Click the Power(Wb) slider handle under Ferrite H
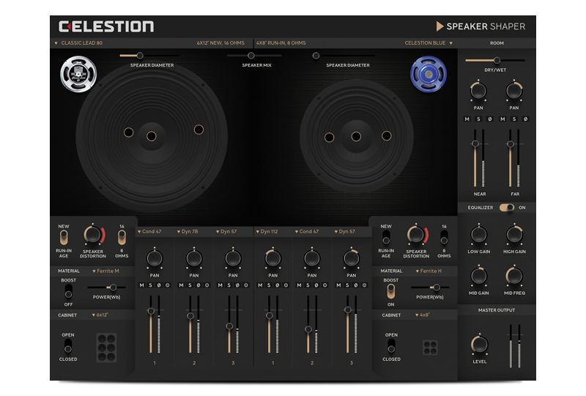The image size is (586, 396). (x=436, y=287)
